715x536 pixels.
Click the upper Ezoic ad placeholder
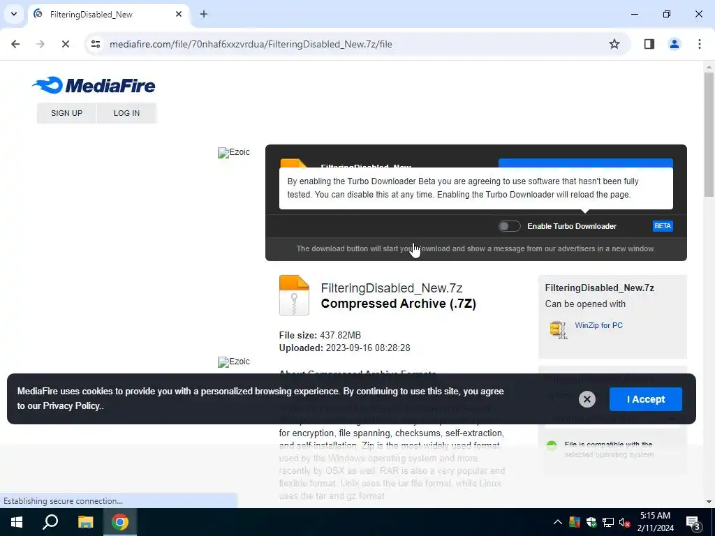[233, 152]
